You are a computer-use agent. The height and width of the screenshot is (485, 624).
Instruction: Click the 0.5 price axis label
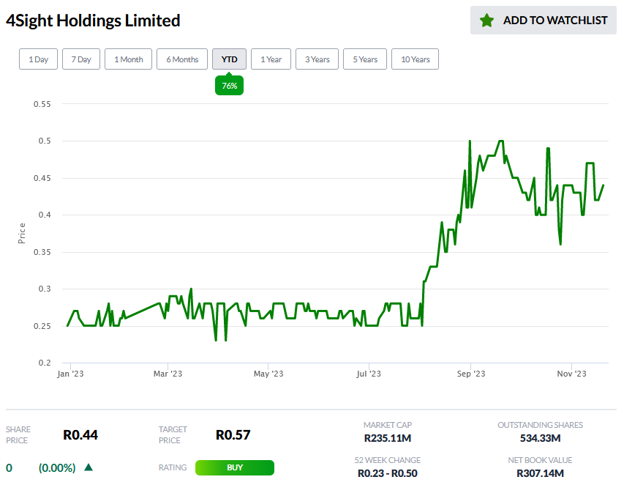[x=45, y=141]
